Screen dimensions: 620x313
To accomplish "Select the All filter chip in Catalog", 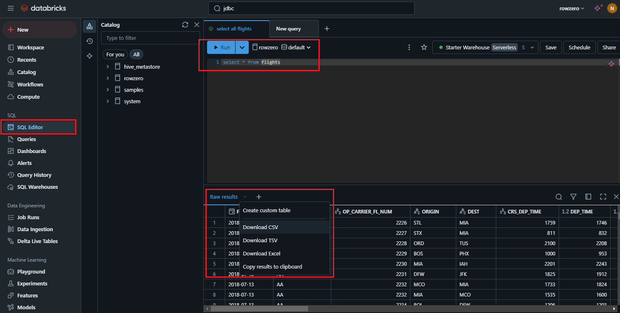I will (136, 54).
